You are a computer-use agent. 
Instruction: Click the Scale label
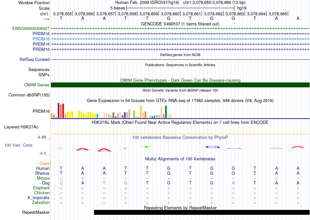(44, 8)
